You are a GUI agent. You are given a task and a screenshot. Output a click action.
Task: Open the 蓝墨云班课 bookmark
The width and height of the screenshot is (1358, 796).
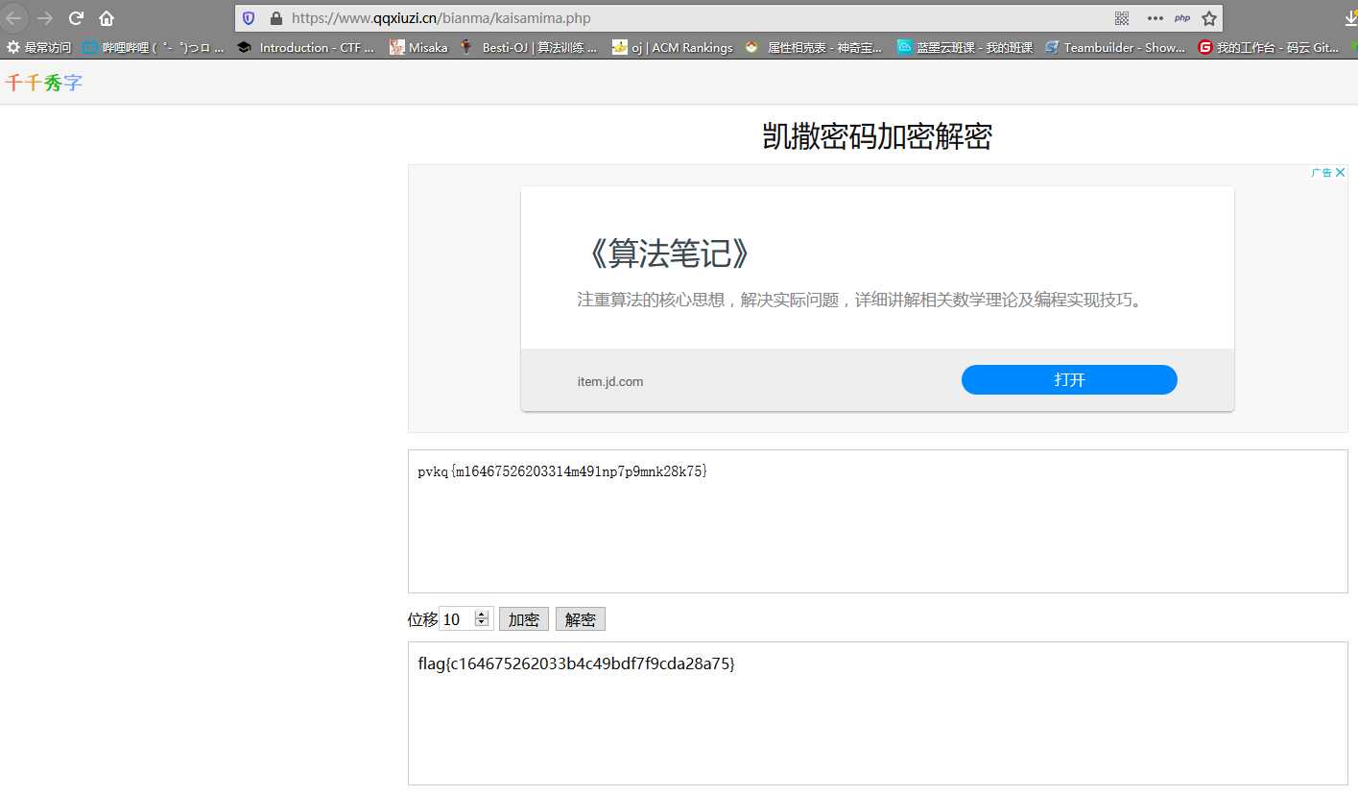(x=965, y=47)
